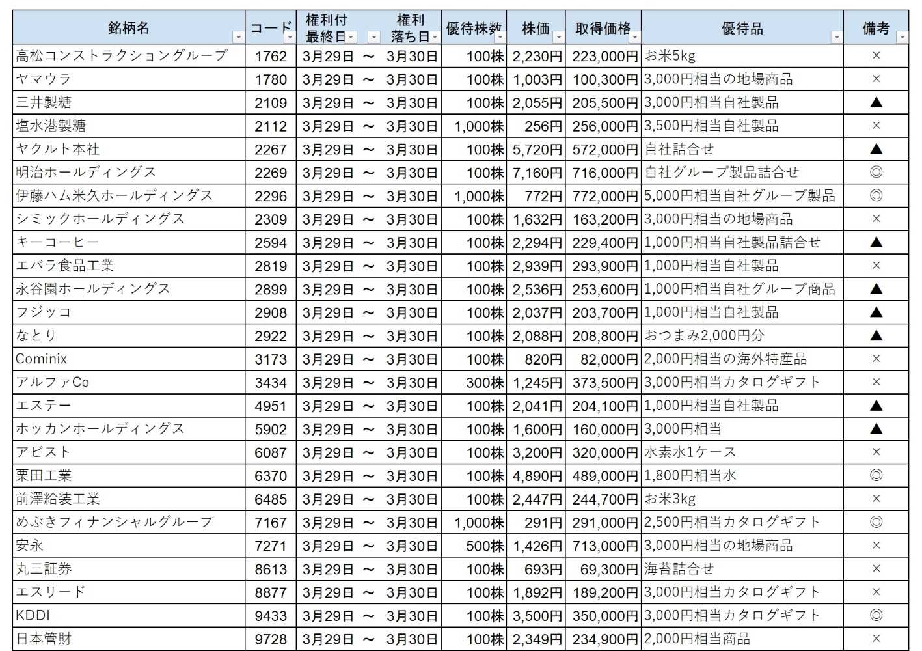Image resolution: width=922 pixels, height=651 pixels.
Task: Click the ◎ remark in KDDI row
Action: point(876,616)
